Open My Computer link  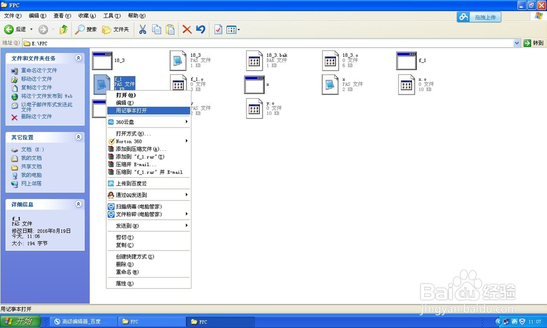pos(31,175)
